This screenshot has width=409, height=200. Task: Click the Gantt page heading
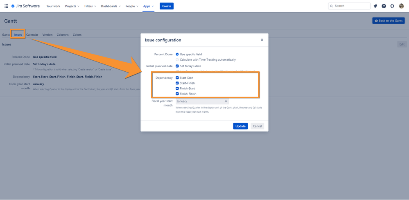pyautogui.click(x=11, y=21)
